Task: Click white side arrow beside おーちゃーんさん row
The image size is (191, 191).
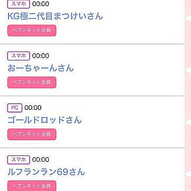Action: tap(188, 71)
